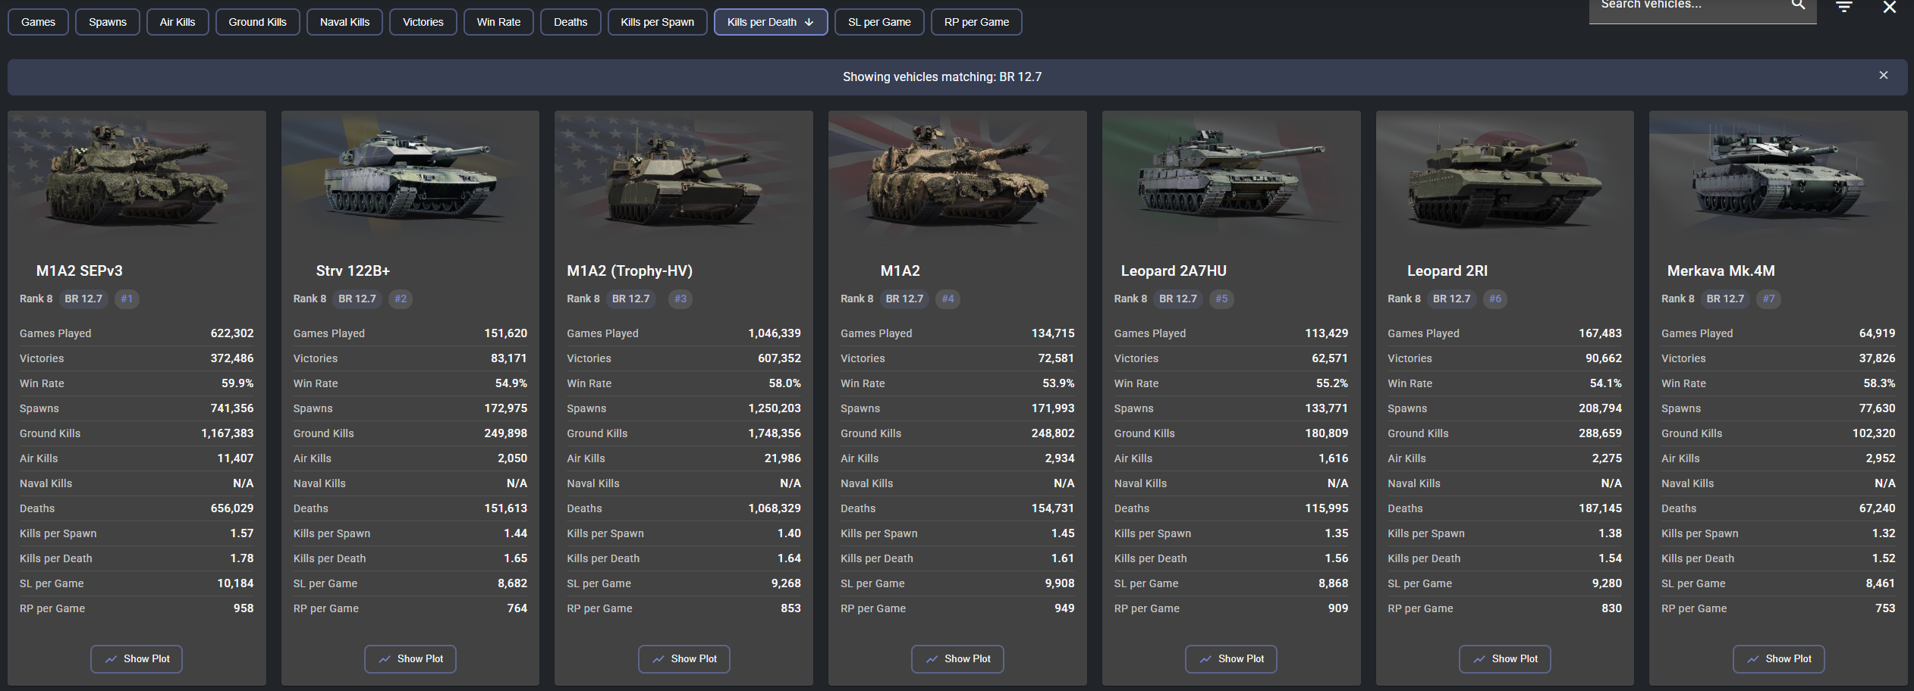
Task: Select Merkava Mk.4M Victories value 37,826
Action: coord(1877,358)
